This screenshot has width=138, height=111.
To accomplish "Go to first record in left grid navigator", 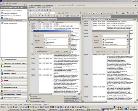I will pyautogui.click(x=40, y=16).
